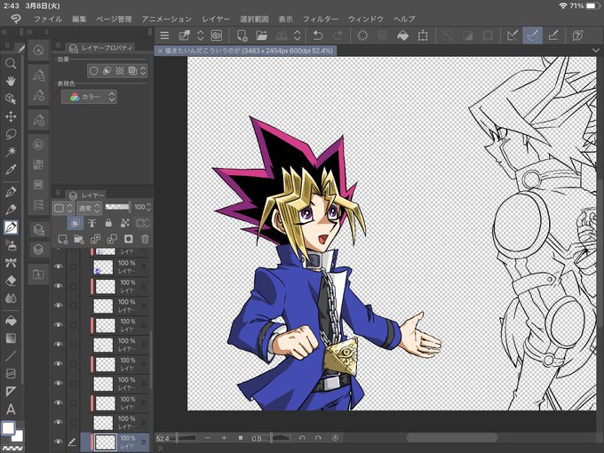Select the Zoom magnifier tool
Viewport: 604px width, 453px height.
11,63
